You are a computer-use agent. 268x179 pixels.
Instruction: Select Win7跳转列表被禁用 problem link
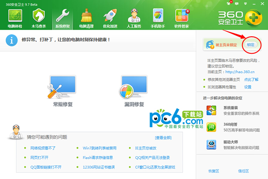pyautogui.click(x=100, y=148)
